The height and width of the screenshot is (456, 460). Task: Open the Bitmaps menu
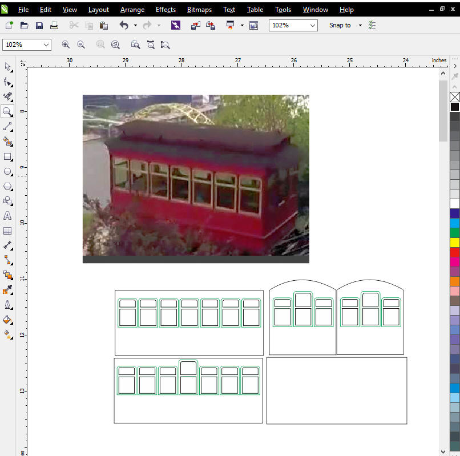click(x=199, y=10)
